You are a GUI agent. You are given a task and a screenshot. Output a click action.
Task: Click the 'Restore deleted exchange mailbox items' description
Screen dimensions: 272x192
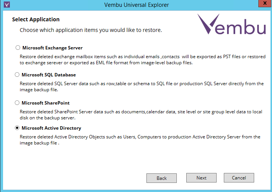(142, 60)
